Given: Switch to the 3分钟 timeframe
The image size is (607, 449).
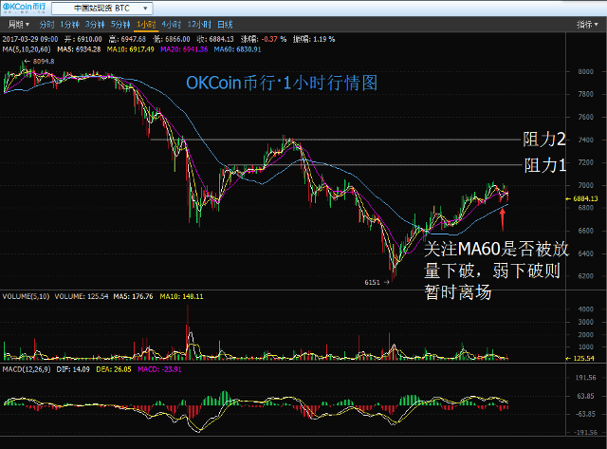Looking at the screenshot, I should pos(95,25).
